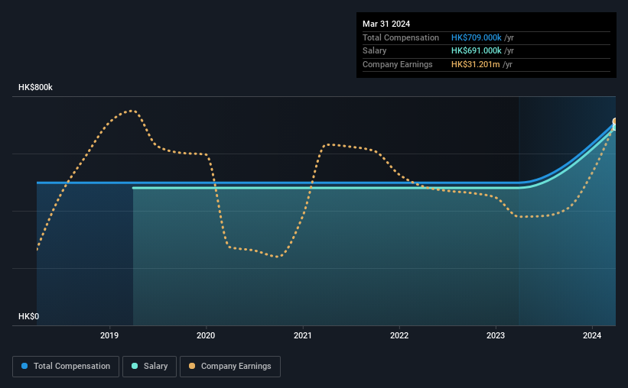
Task: Select the 2020 x-axis label
Action: pyautogui.click(x=206, y=335)
